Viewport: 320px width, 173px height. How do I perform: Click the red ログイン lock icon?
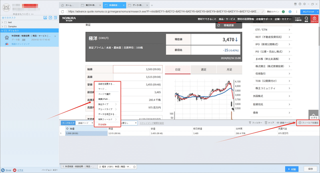pos(314,19)
